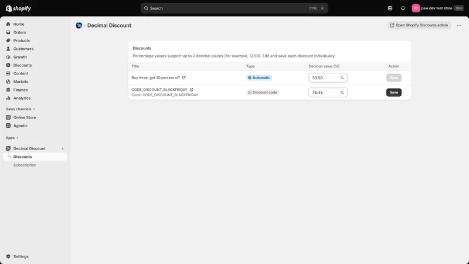Click the Shopify logo
This screenshot has width=469, height=264.
(x=18, y=8)
